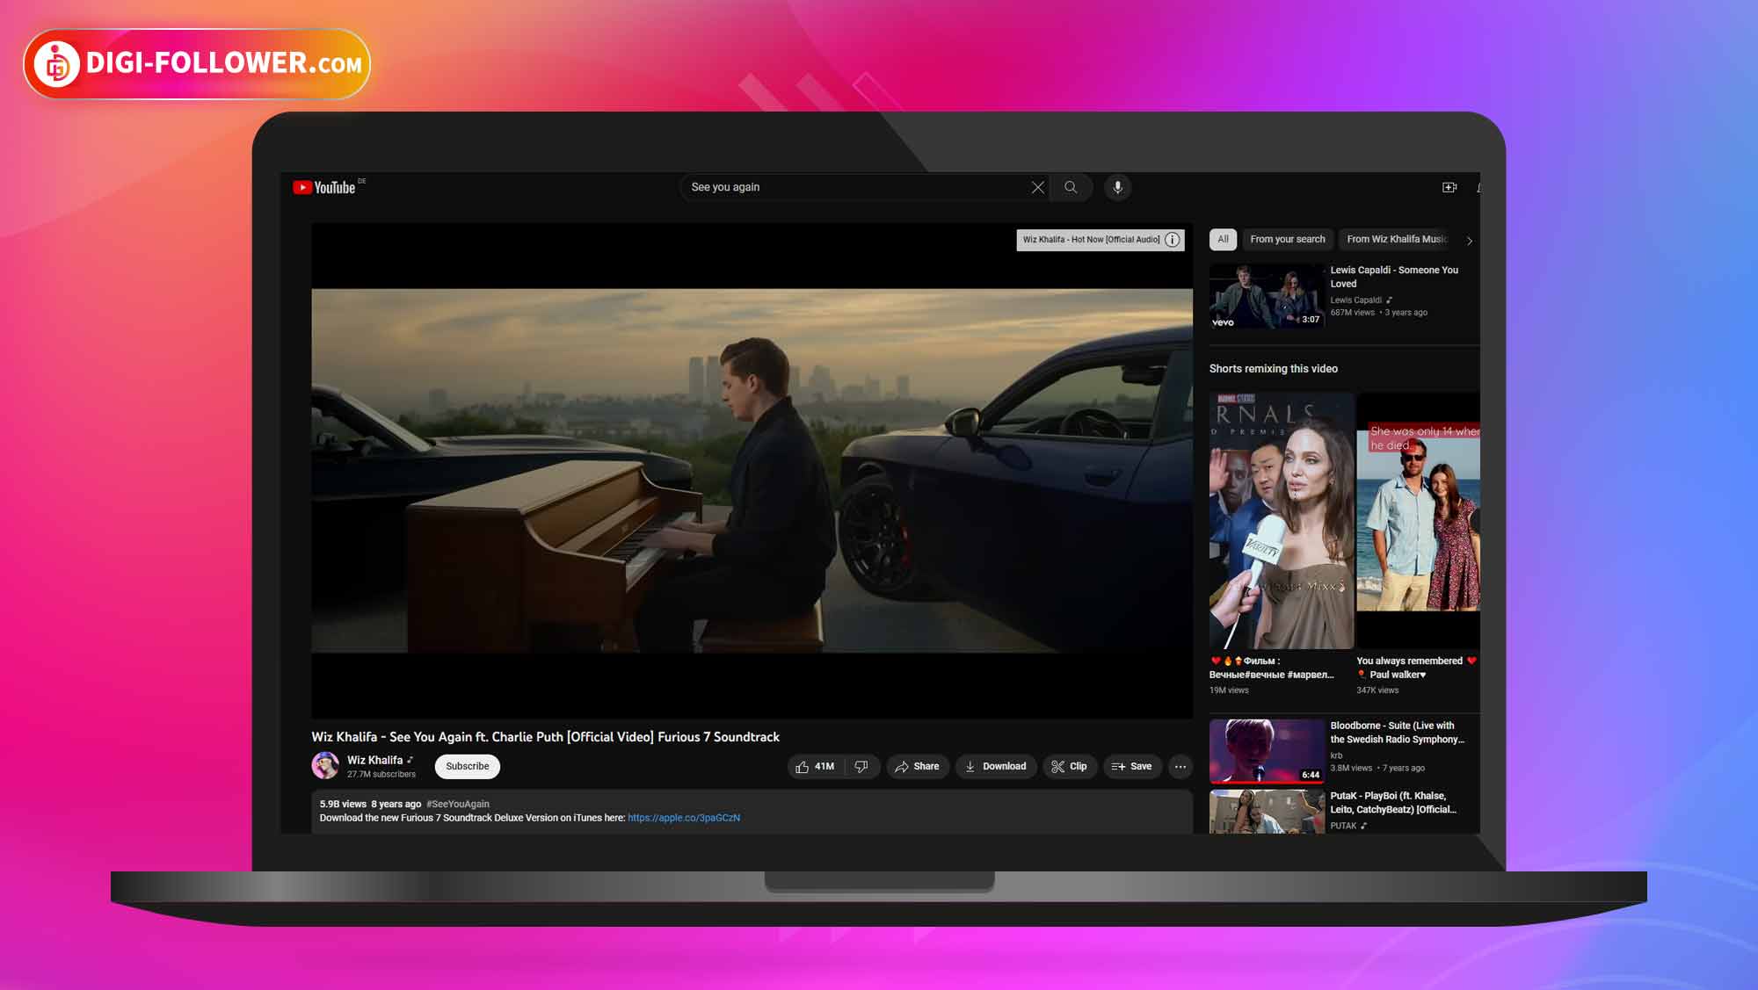Subscribe to Wiz Khalifa channel

tap(468, 767)
